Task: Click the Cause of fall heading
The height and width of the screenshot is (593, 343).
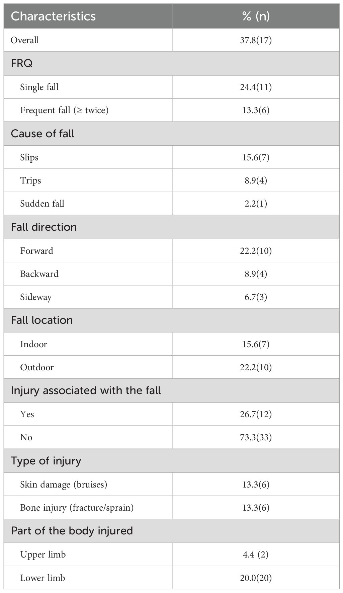Action: coord(42,134)
